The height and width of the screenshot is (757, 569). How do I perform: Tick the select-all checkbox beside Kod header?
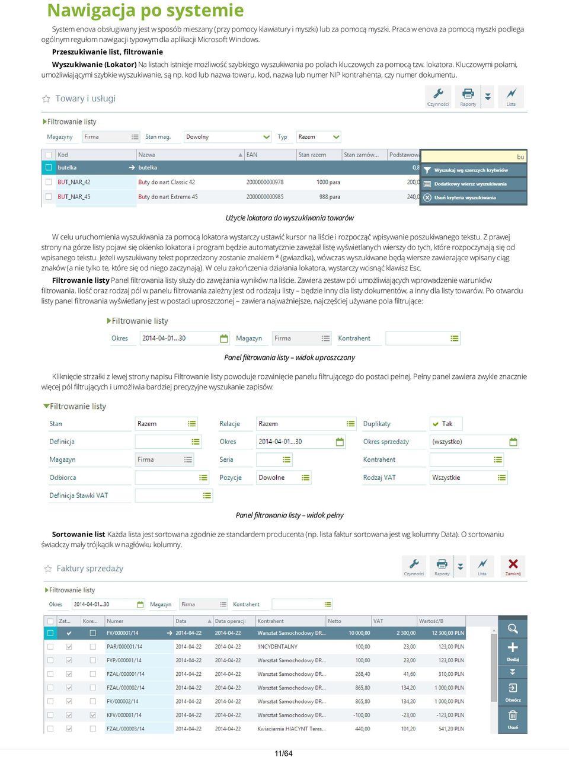click(x=49, y=155)
